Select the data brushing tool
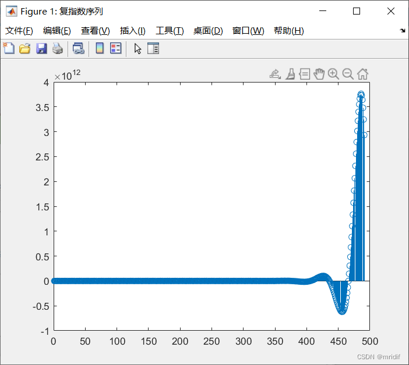 [290, 74]
